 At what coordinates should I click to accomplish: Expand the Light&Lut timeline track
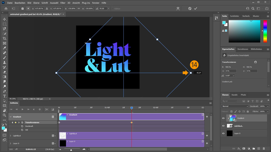coord(10,136)
